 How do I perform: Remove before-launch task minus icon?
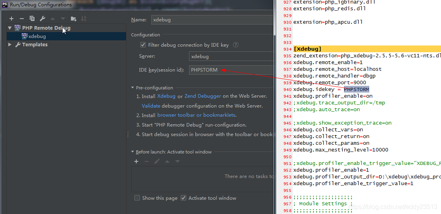147,161
